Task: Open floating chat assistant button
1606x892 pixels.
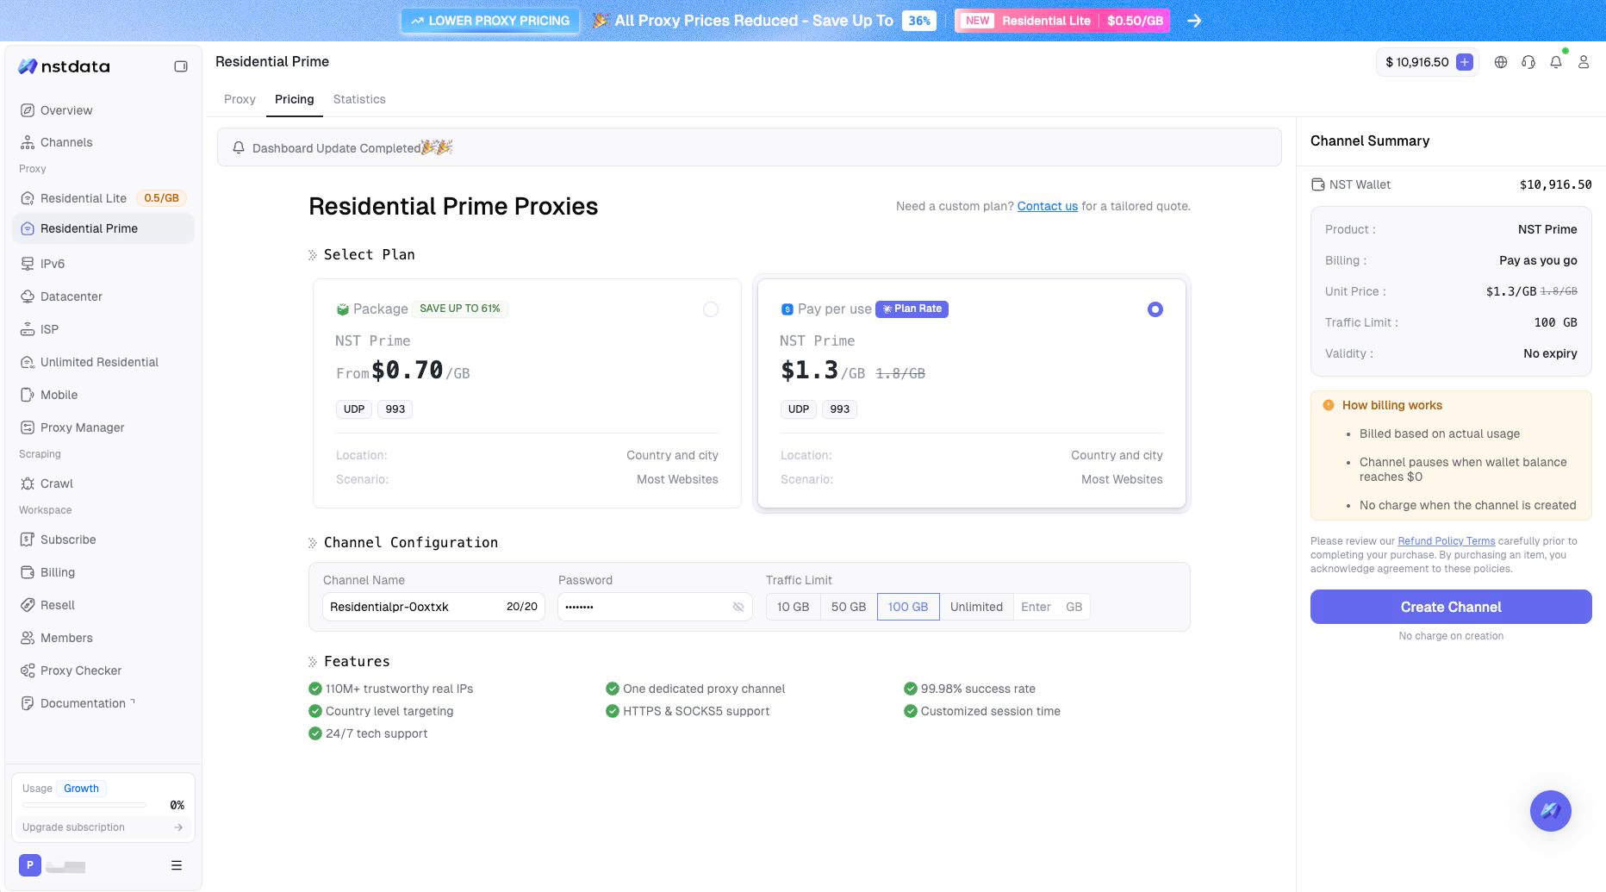Action: (1550, 810)
